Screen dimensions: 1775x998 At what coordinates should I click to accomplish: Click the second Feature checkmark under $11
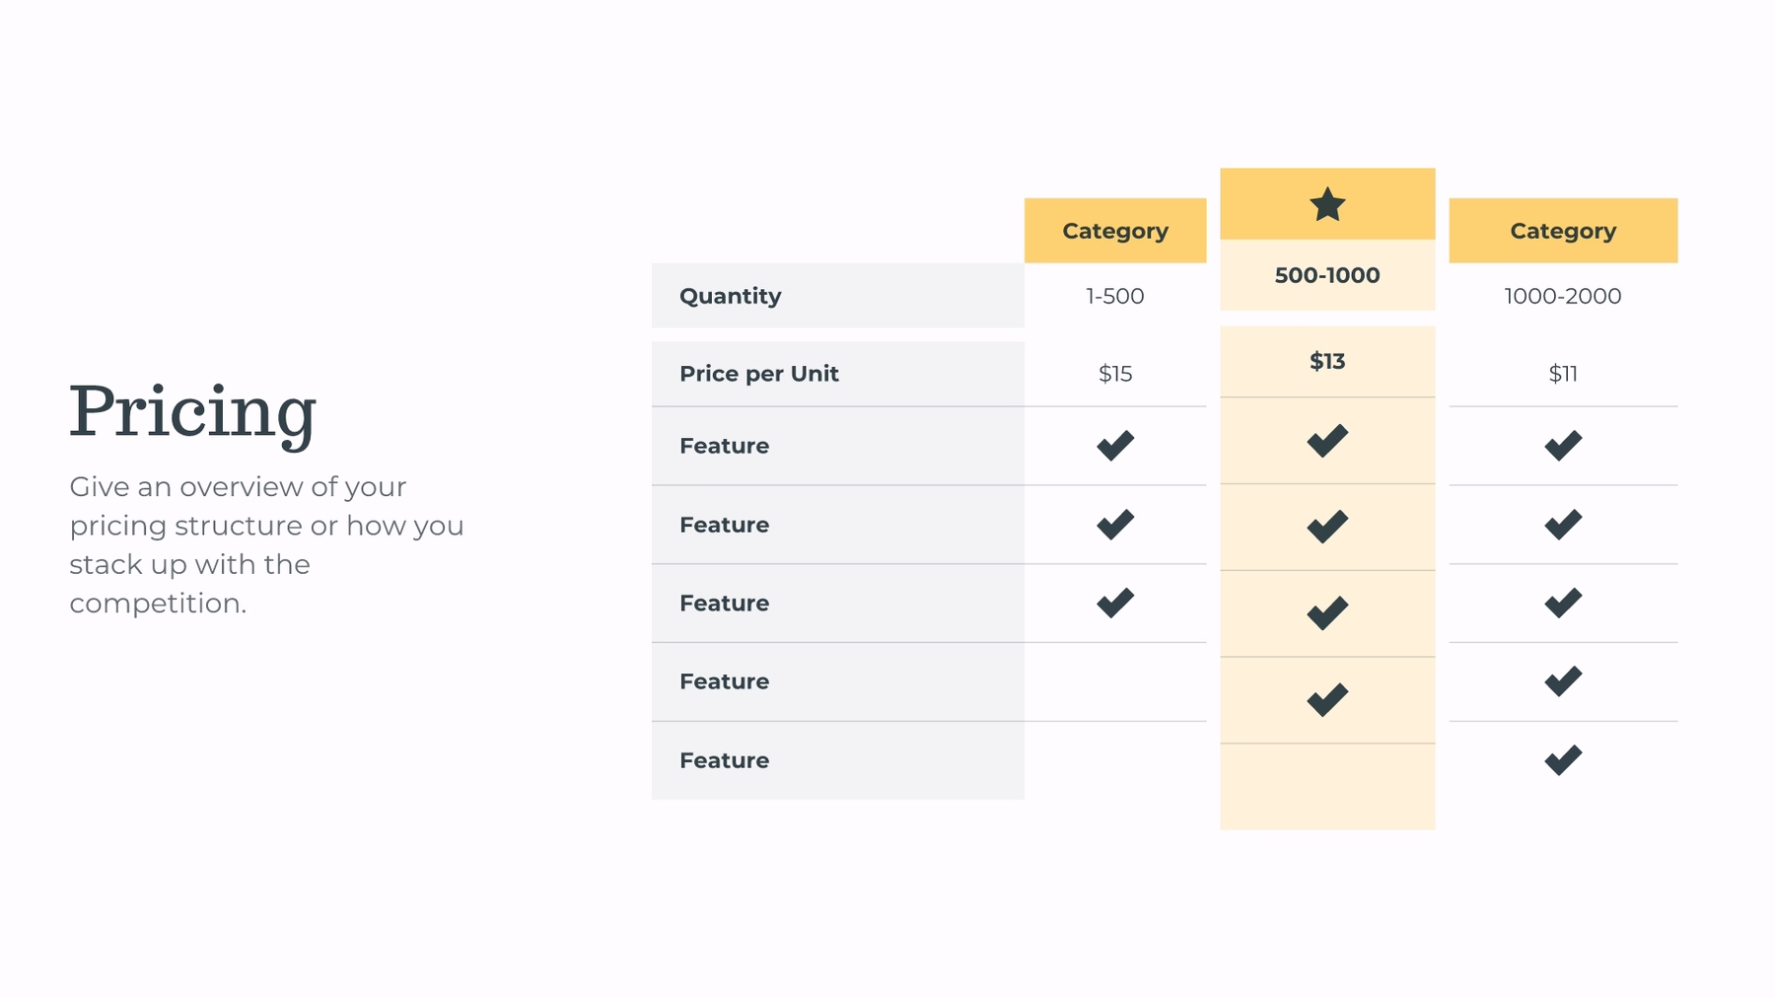1563,524
